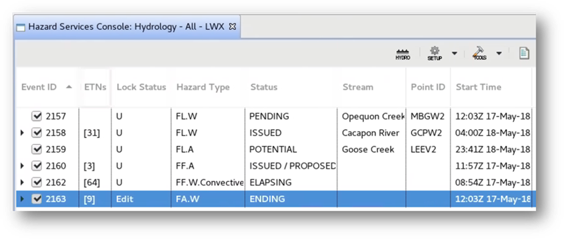Click event ID 2159 text
Image resolution: width=564 pixels, height=239 pixels.
pos(56,149)
